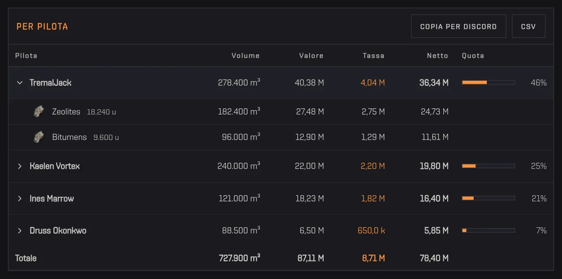562x279 pixels.
Task: Click the total tax 8,71 M
Action: tap(373, 258)
